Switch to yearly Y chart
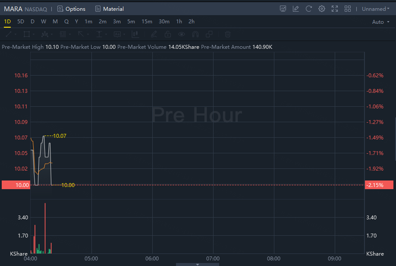 click(x=76, y=22)
